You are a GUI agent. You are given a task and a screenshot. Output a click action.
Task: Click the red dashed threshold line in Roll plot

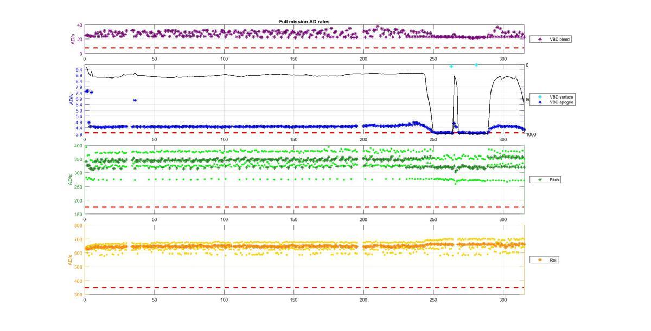304,288
